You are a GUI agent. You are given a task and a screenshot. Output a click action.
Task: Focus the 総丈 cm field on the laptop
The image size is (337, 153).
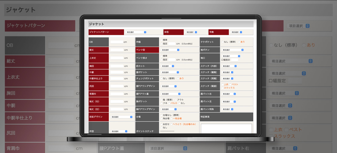point(117,50)
